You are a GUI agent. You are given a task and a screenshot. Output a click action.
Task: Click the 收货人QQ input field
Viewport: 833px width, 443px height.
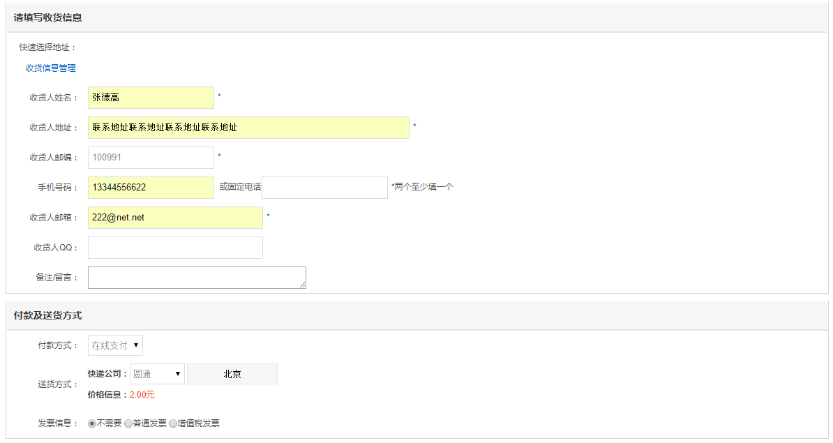[x=175, y=248]
